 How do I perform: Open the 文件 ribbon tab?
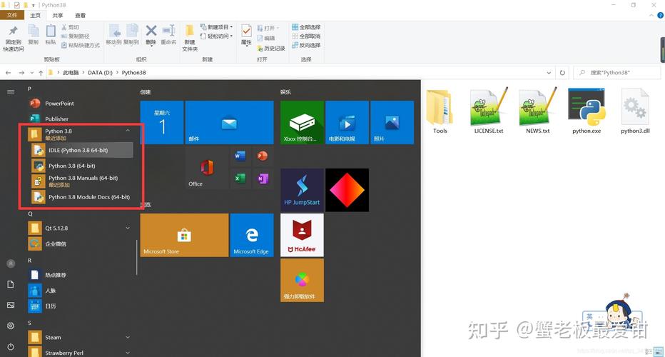pyautogui.click(x=12, y=15)
